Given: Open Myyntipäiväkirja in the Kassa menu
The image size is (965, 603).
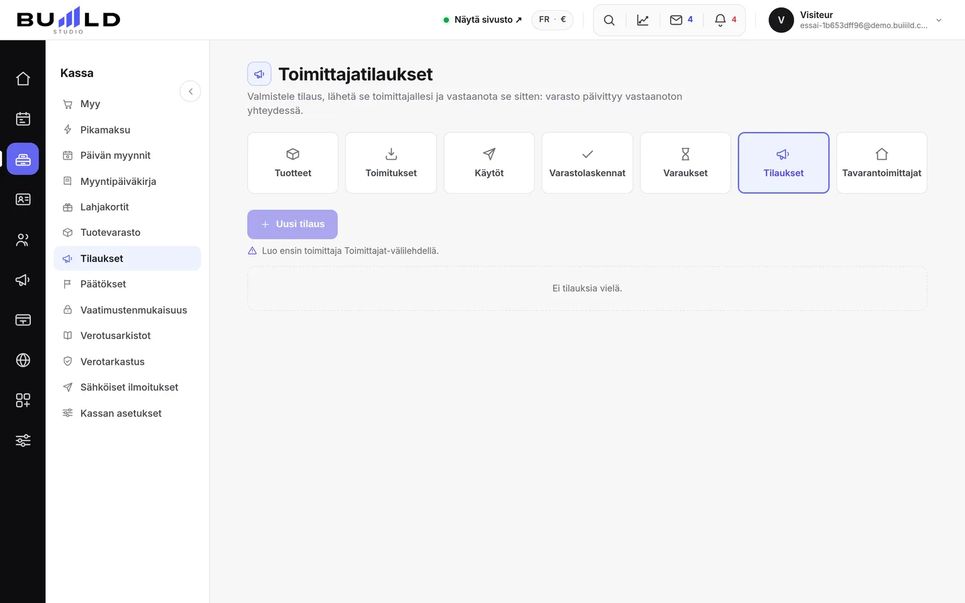Looking at the screenshot, I should click(127, 182).
